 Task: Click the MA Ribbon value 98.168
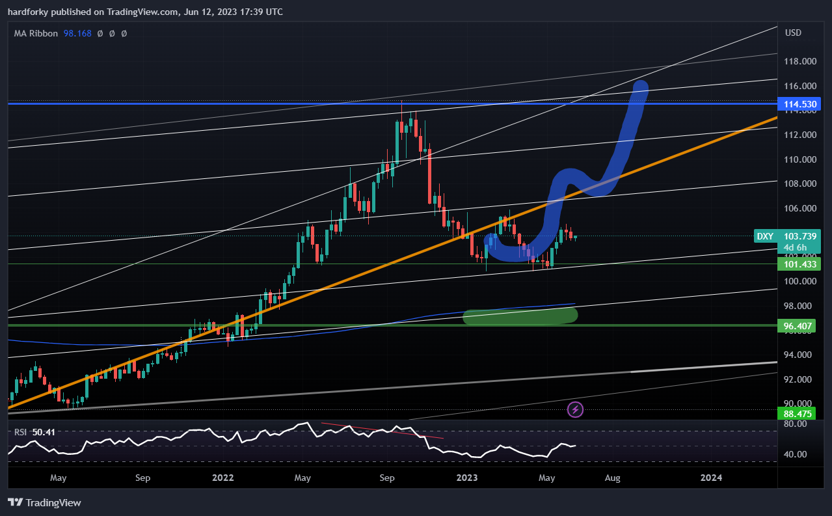[x=77, y=33]
